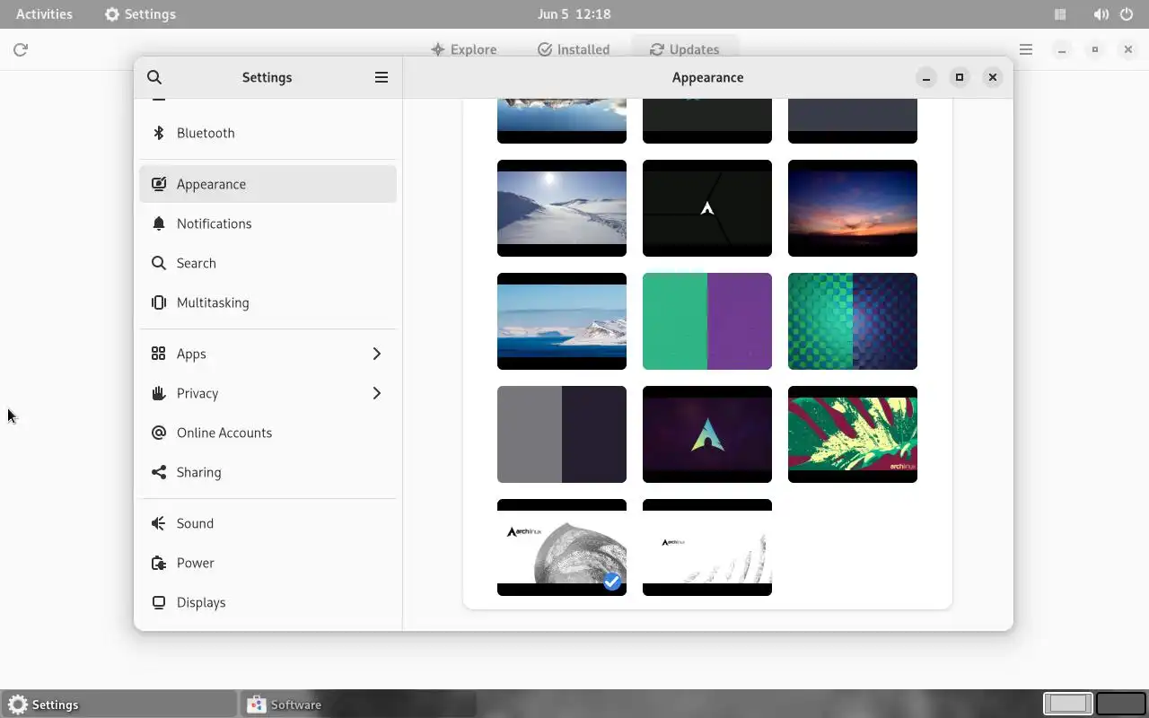This screenshot has width=1149, height=718.
Task: Click Settings gear icon in bottom taskbar
Action: pos(18,705)
